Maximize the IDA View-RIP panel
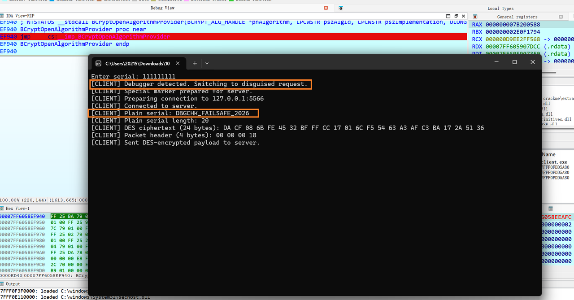This screenshot has height=300, width=574. click(448, 16)
